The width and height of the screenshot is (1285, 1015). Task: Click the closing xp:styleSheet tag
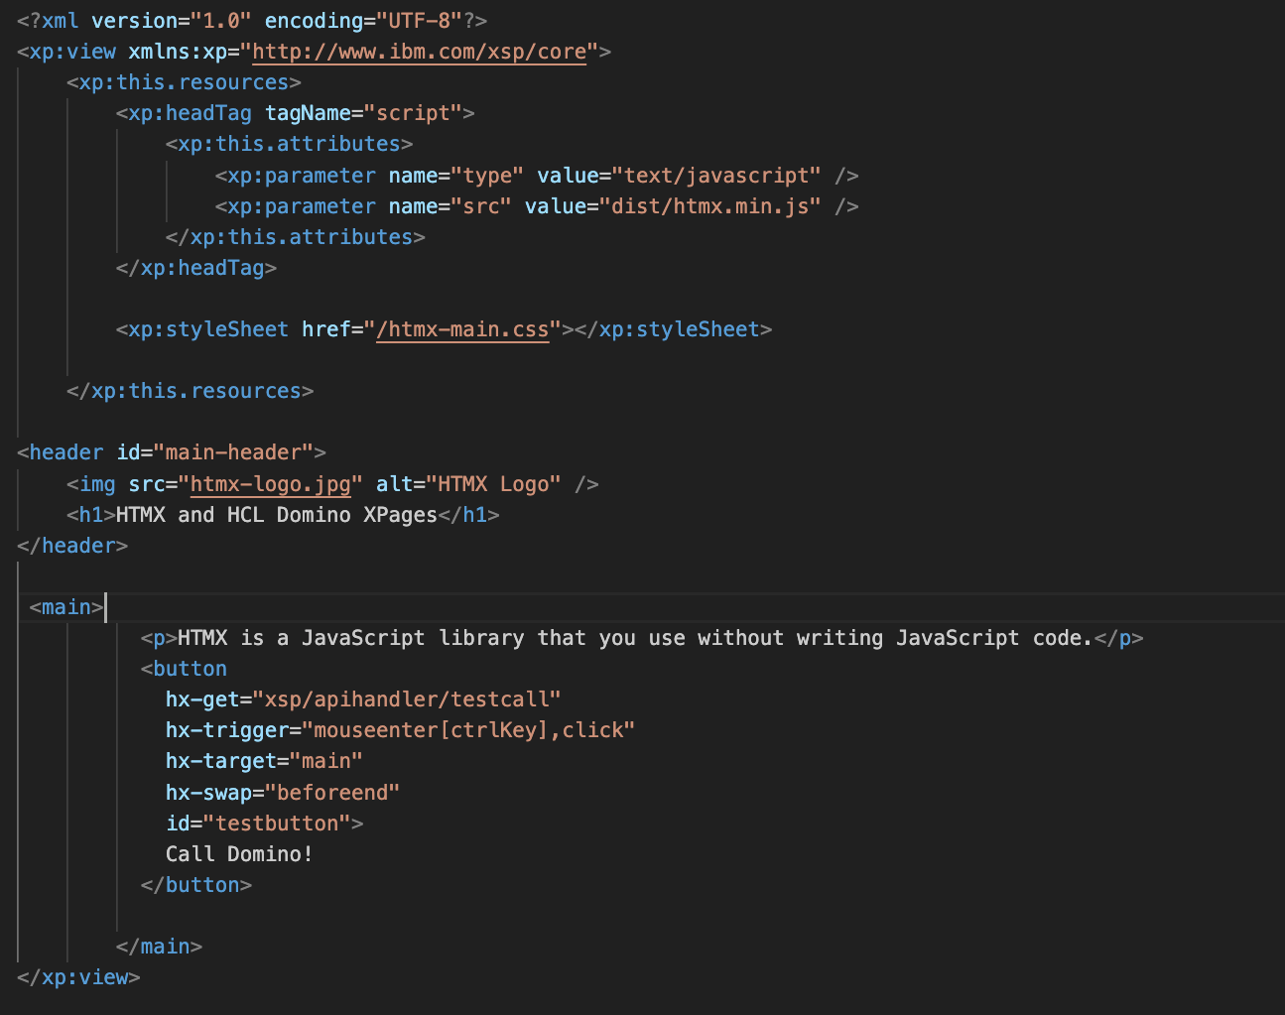674,329
